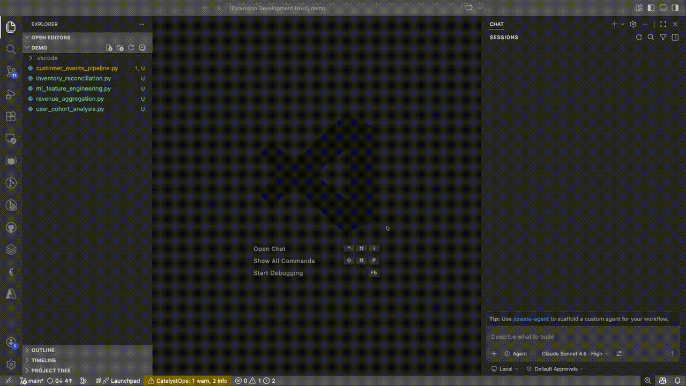Click the /create-agent link in tip
The width and height of the screenshot is (686, 386).
pos(531,319)
